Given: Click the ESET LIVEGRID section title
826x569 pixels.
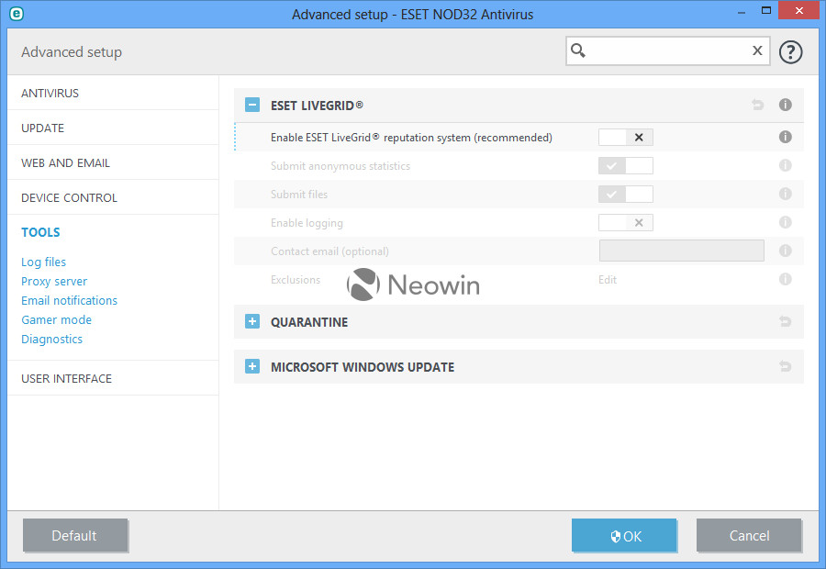Looking at the screenshot, I should (318, 106).
